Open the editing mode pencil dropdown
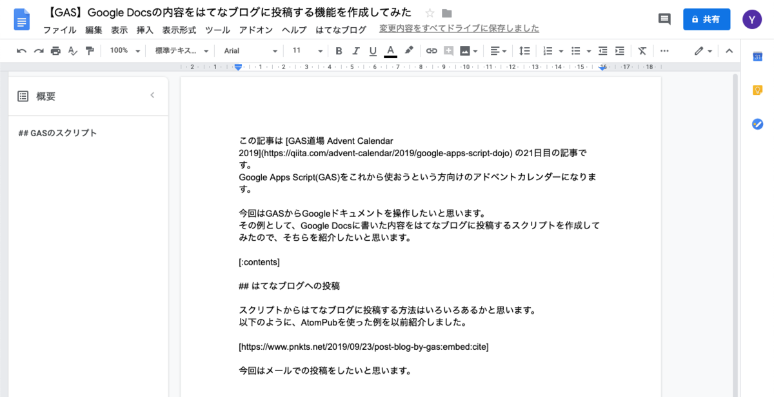Image resolution: width=774 pixels, height=397 pixels. click(703, 51)
